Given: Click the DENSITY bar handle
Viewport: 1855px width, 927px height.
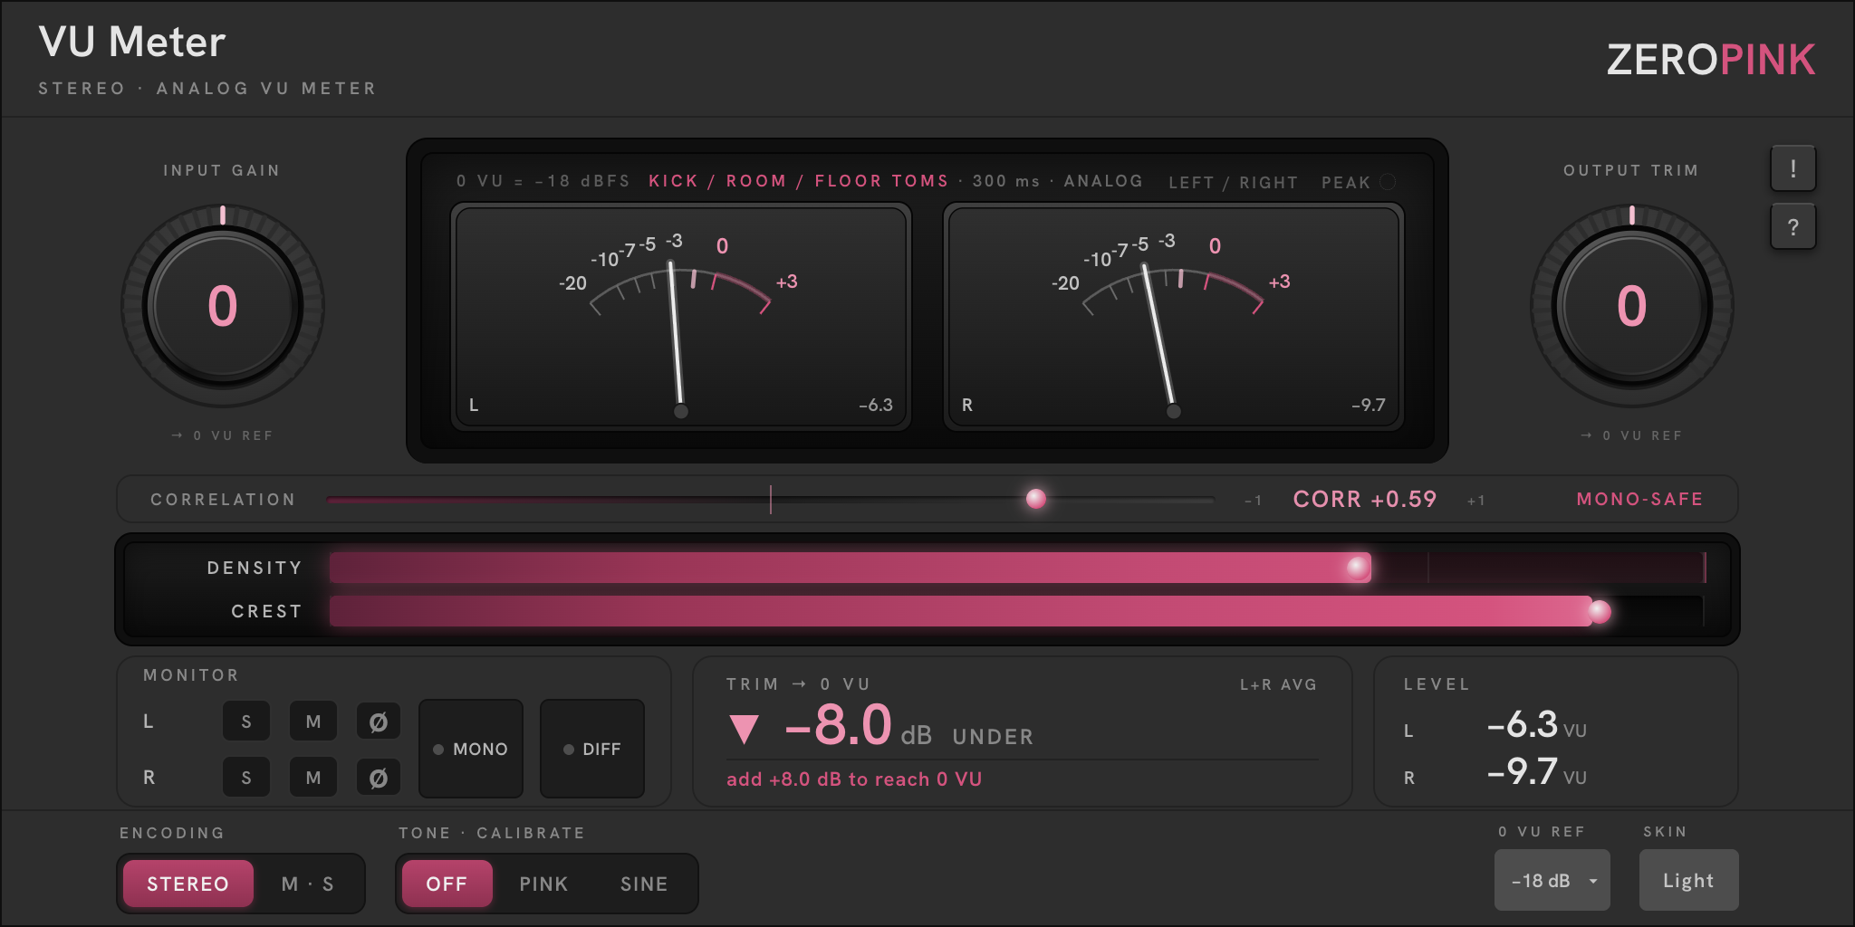Looking at the screenshot, I should (x=1358, y=568).
